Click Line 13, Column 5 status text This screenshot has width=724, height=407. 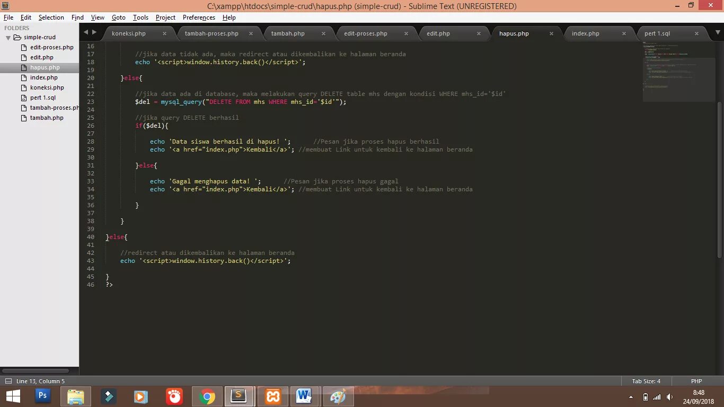(41, 381)
